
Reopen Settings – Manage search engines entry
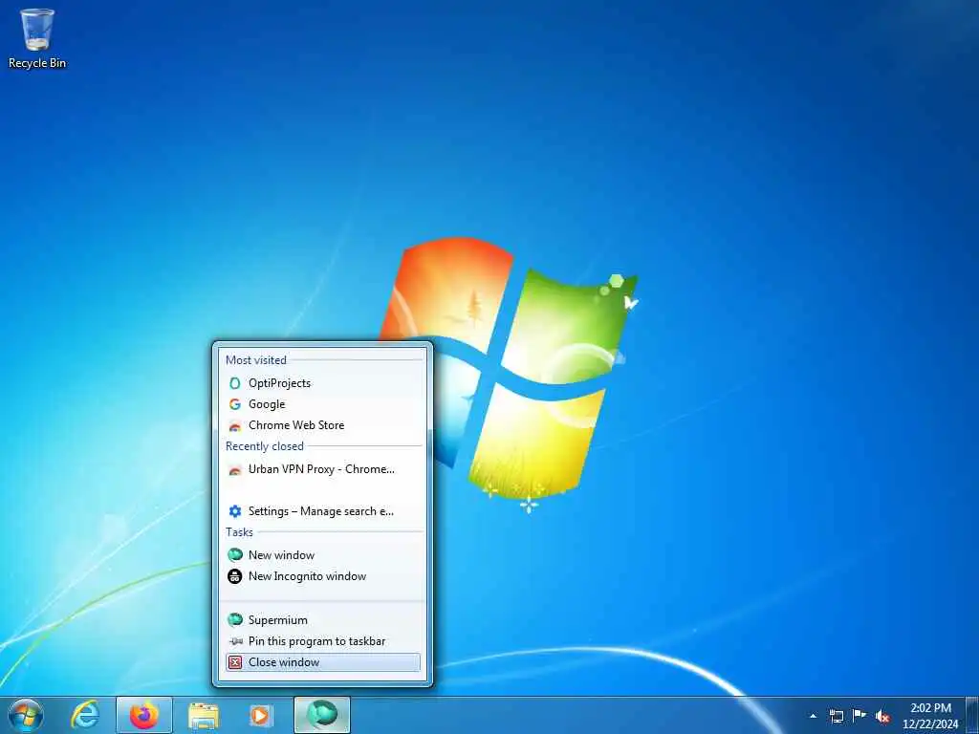point(323,512)
